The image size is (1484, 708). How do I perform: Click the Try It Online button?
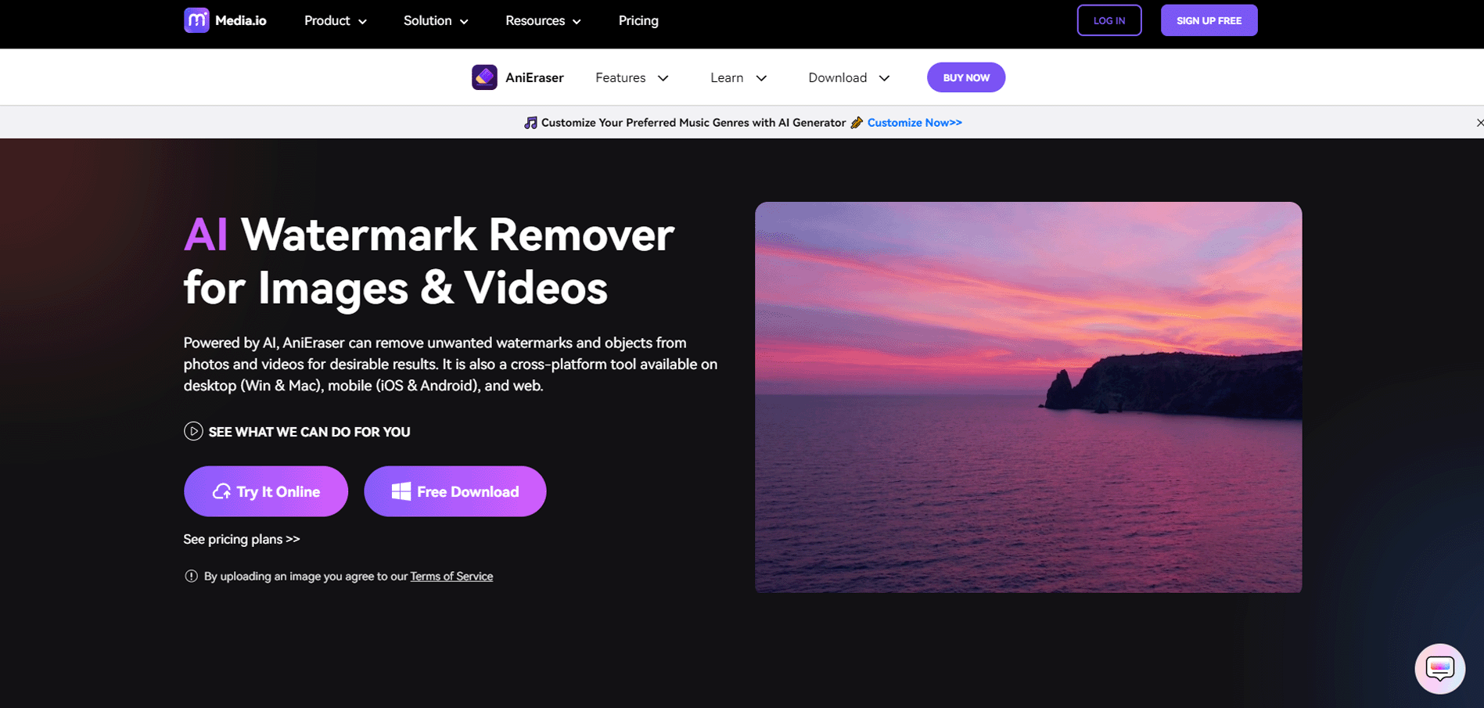point(266,491)
